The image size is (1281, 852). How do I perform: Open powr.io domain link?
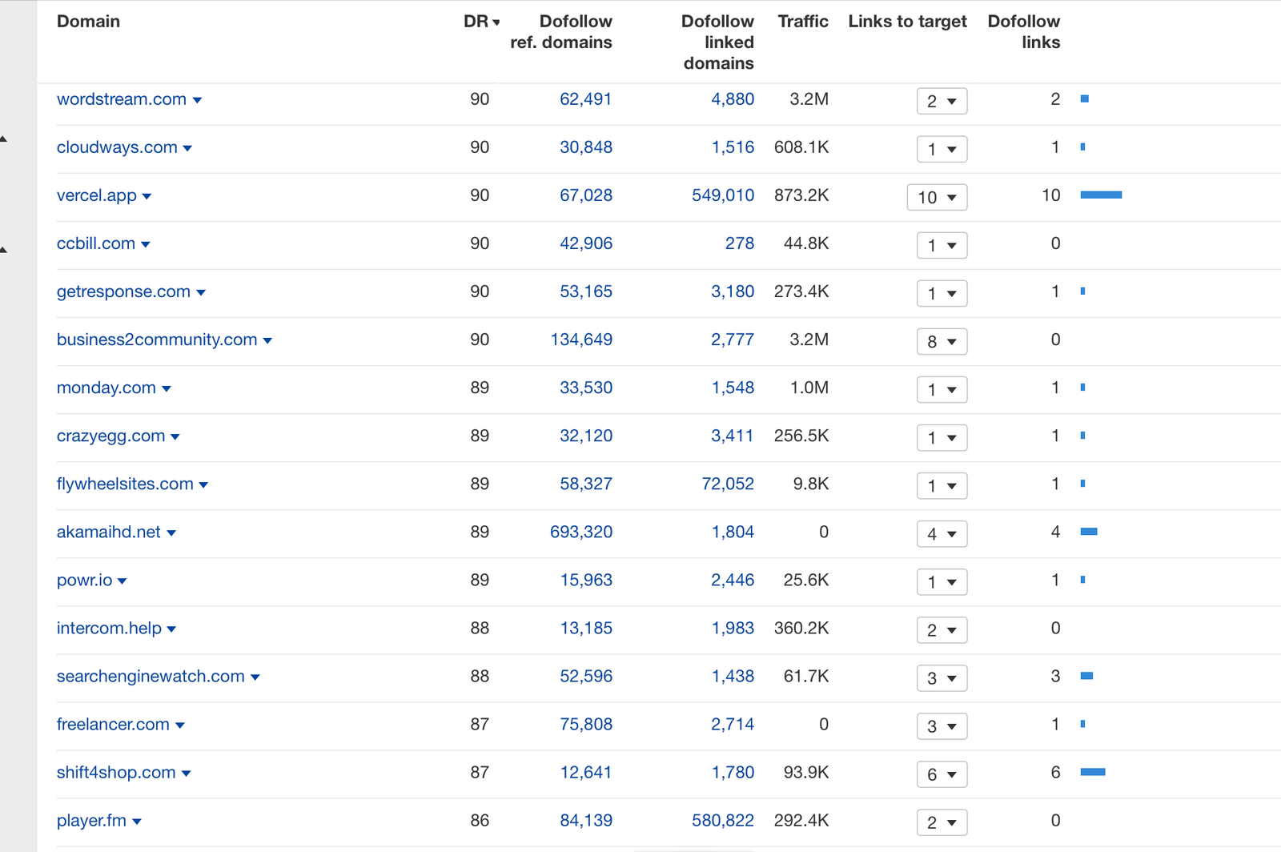click(84, 580)
